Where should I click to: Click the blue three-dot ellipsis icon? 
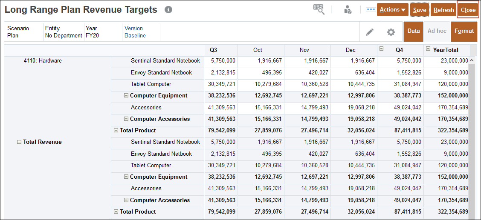371,9
